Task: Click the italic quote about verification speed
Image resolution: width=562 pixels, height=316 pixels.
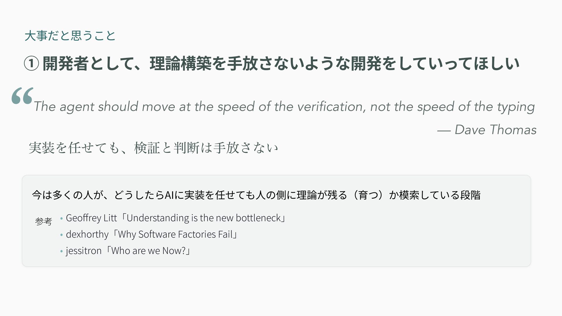Action: pos(284,107)
